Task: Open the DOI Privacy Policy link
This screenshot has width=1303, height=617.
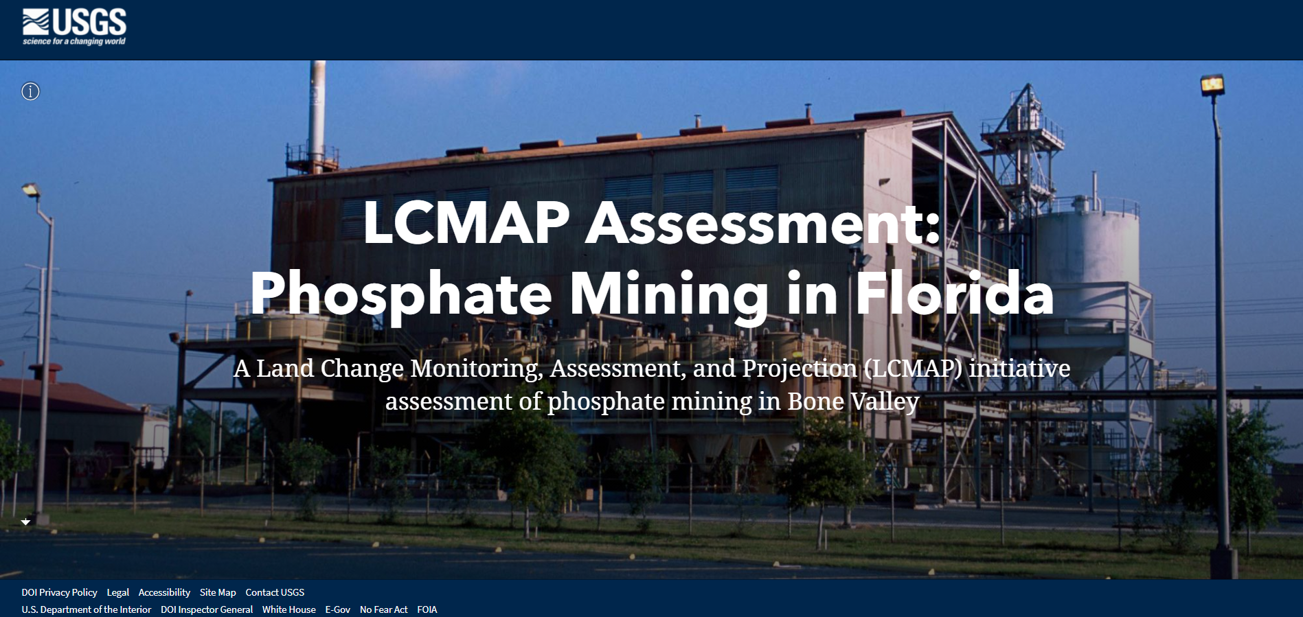Action: tap(59, 592)
